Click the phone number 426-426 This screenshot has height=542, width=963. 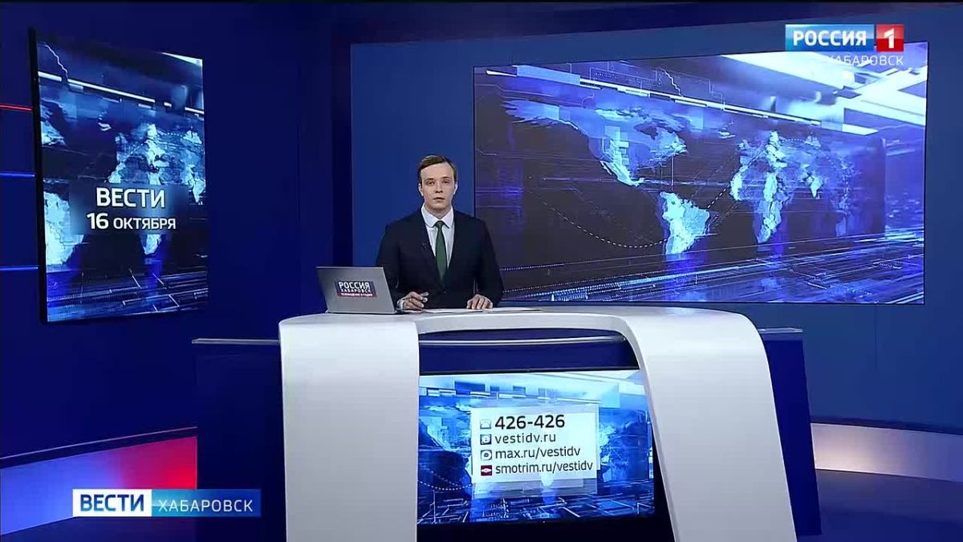(530, 422)
